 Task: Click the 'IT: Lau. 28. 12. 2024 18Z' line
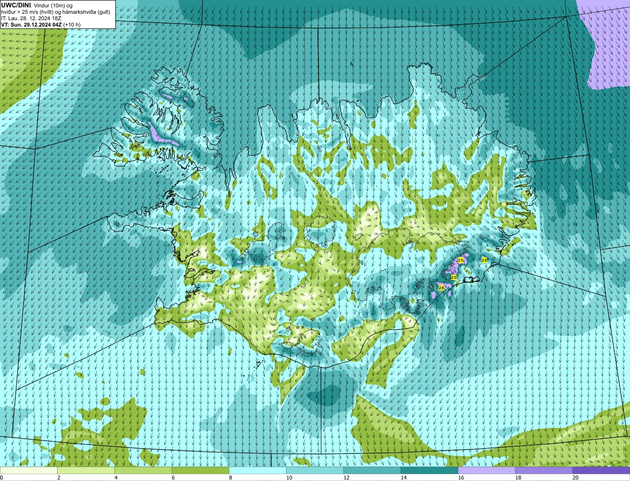coord(31,18)
